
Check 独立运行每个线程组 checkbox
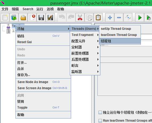[x=100, y=112]
